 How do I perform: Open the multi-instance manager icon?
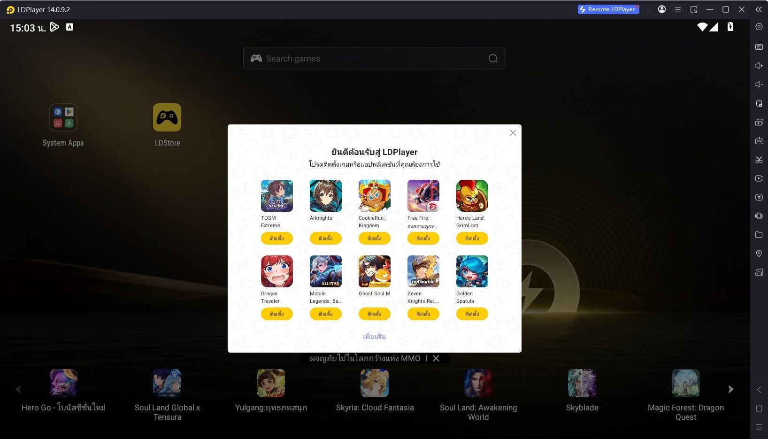pyautogui.click(x=759, y=122)
